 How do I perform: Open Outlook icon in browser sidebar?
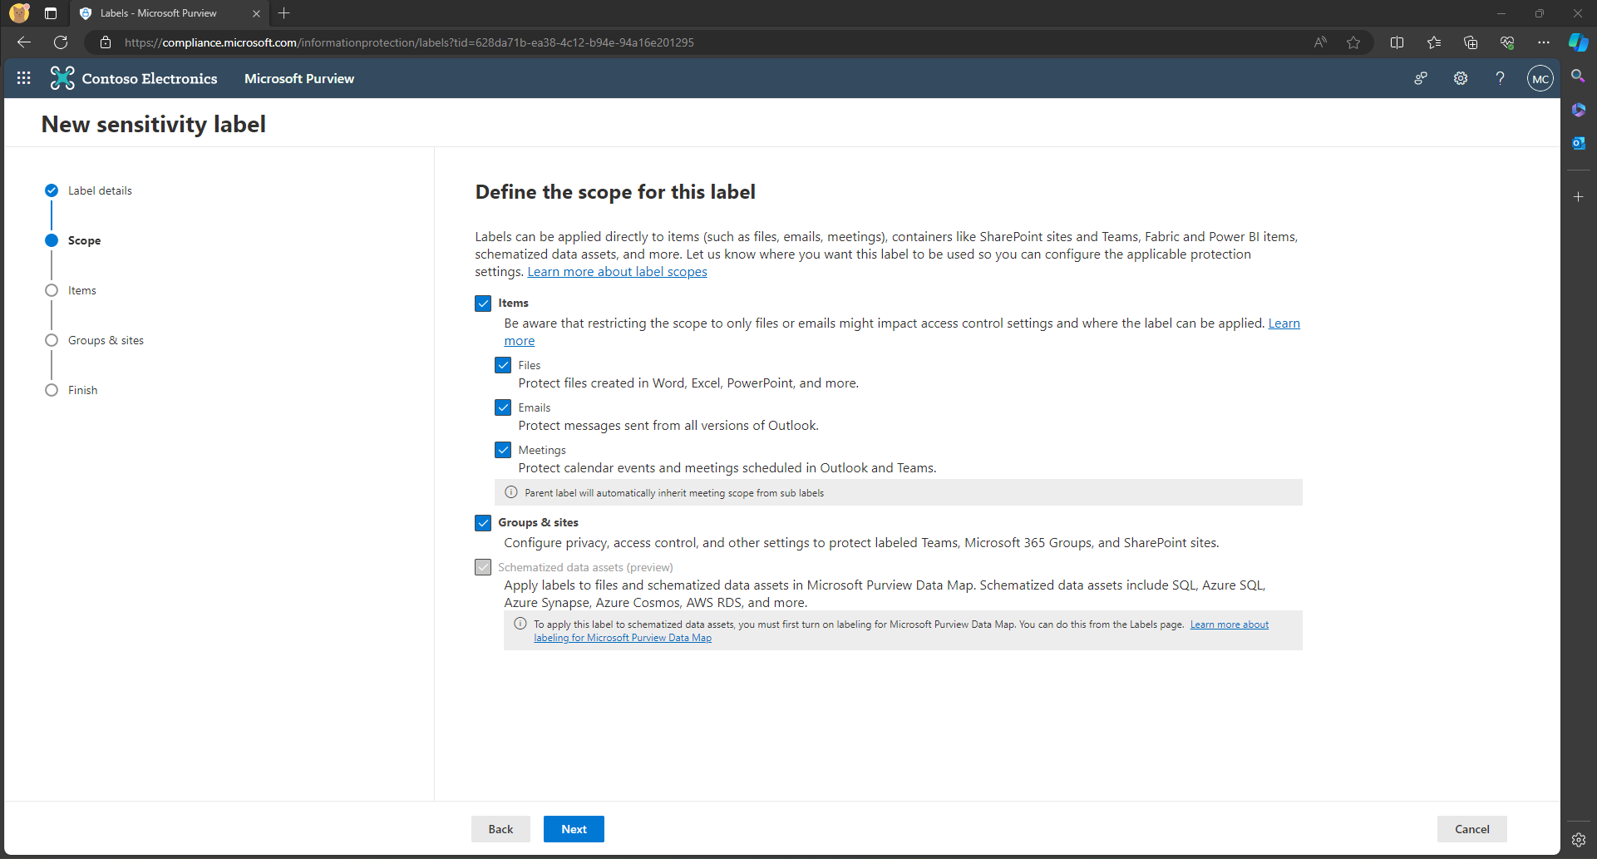(x=1578, y=143)
